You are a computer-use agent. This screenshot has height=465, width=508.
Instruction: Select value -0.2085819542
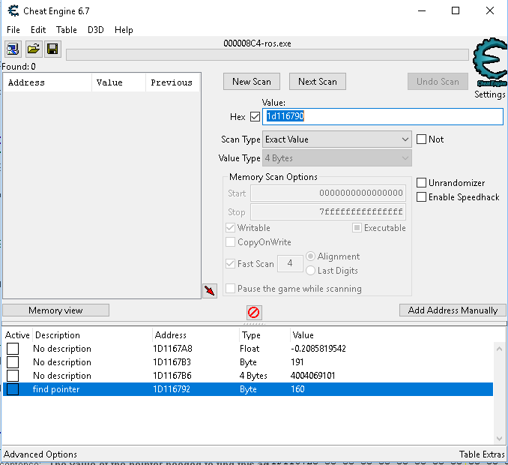click(x=318, y=349)
